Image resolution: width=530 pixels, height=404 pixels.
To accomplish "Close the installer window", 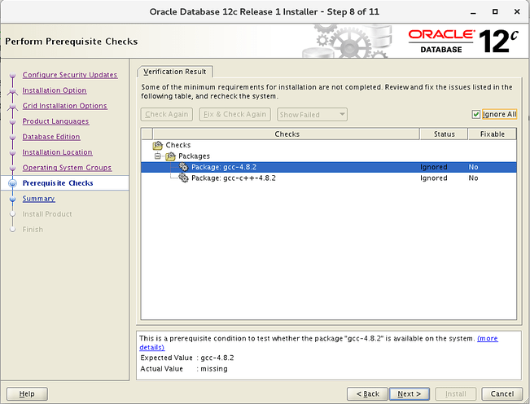I will [x=517, y=11].
